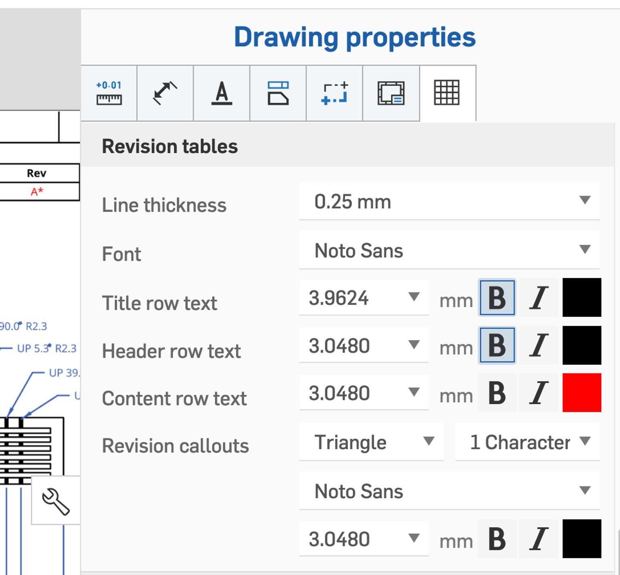Expand the revision tables Font dropdown
Viewport: 620px width, 575px height.
pyautogui.click(x=449, y=251)
